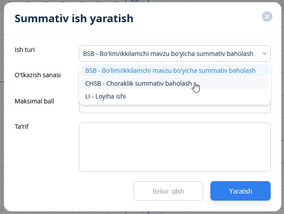
Task: Click empty dropdown space right of Loyiha ishi
Action: coord(200,96)
